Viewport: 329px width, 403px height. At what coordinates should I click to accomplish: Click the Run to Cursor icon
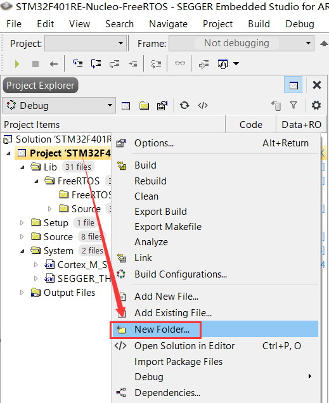132,64
